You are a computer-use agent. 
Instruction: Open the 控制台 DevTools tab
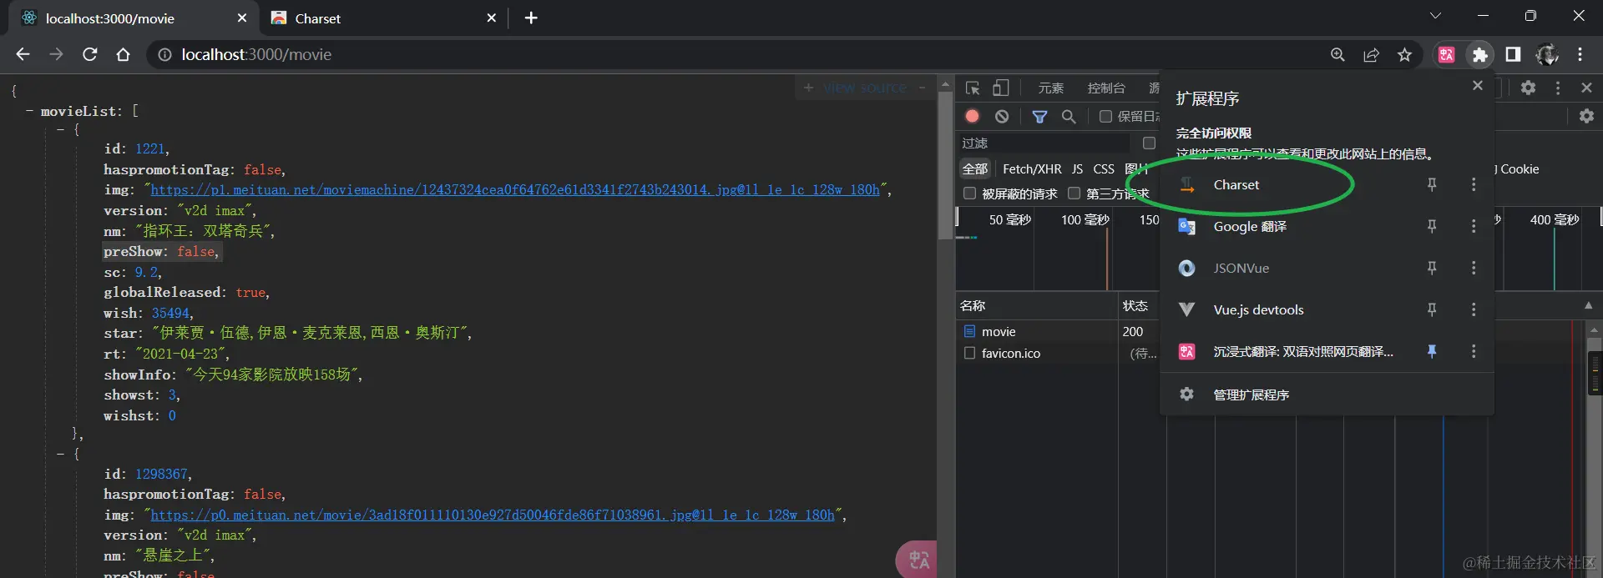1106,88
